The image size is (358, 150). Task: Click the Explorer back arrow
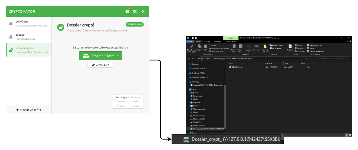tap(189, 58)
